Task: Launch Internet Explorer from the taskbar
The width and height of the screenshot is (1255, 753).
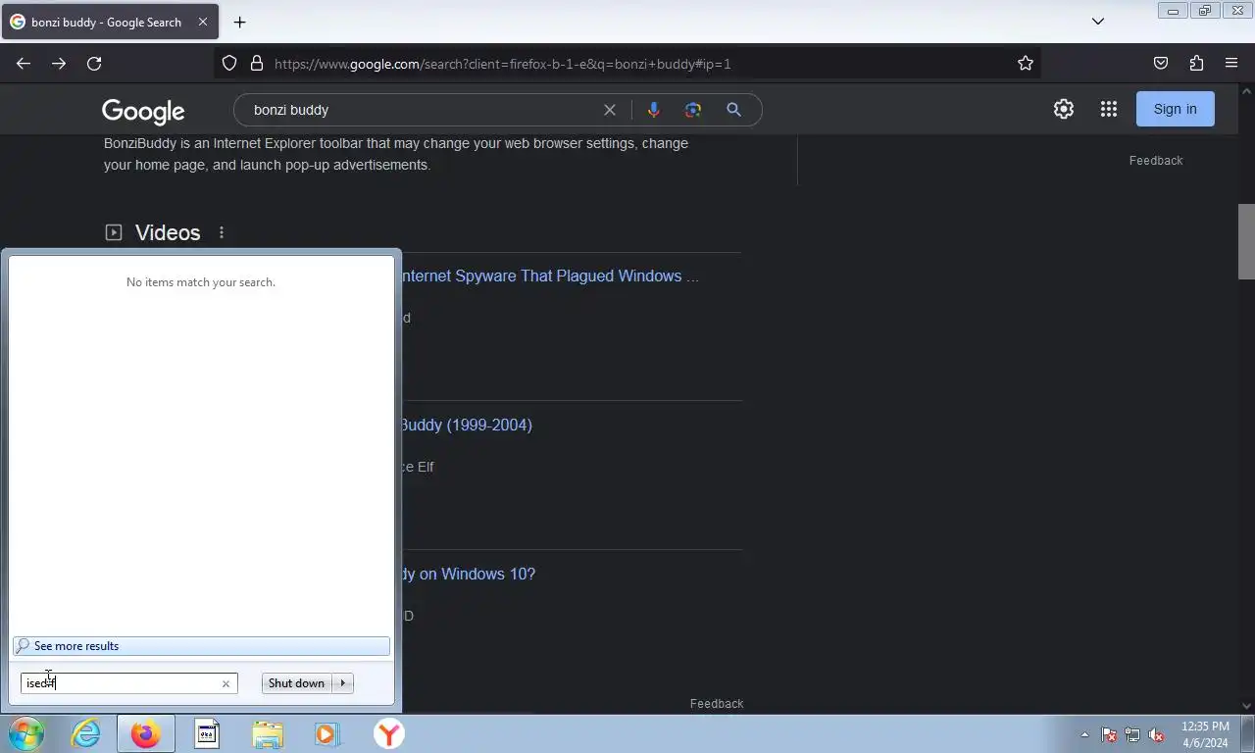Action: 86,733
